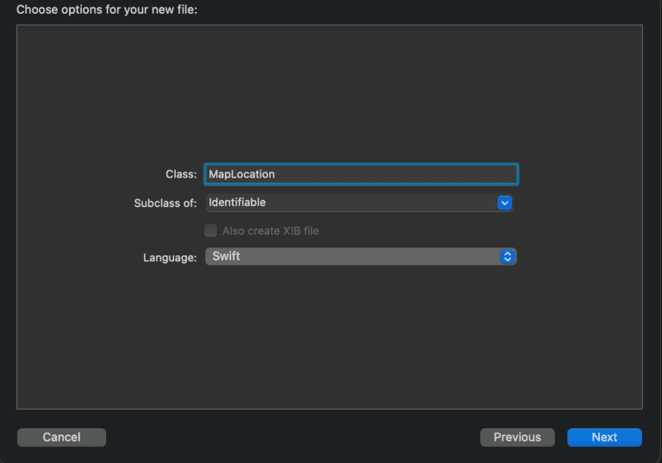Go back with the Previous button
Image resolution: width=662 pixels, height=463 pixels.
[x=517, y=437]
